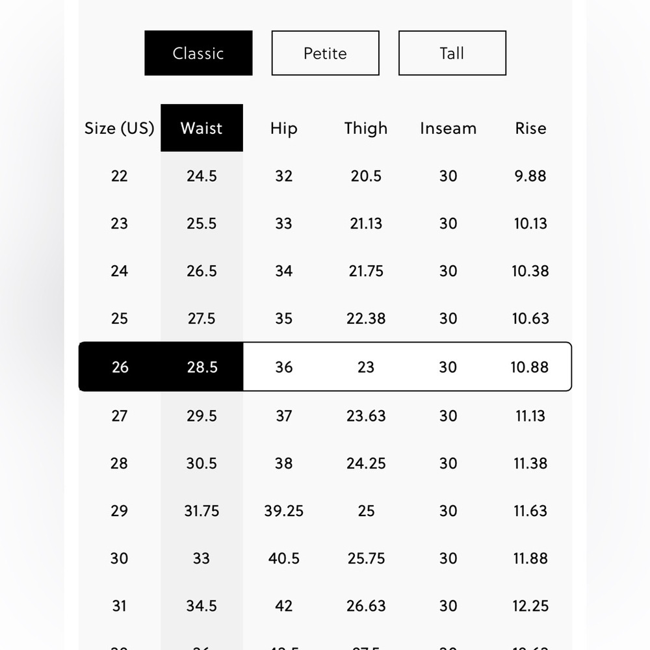Select the size 22 row
The height and width of the screenshot is (650, 650).
(x=325, y=175)
